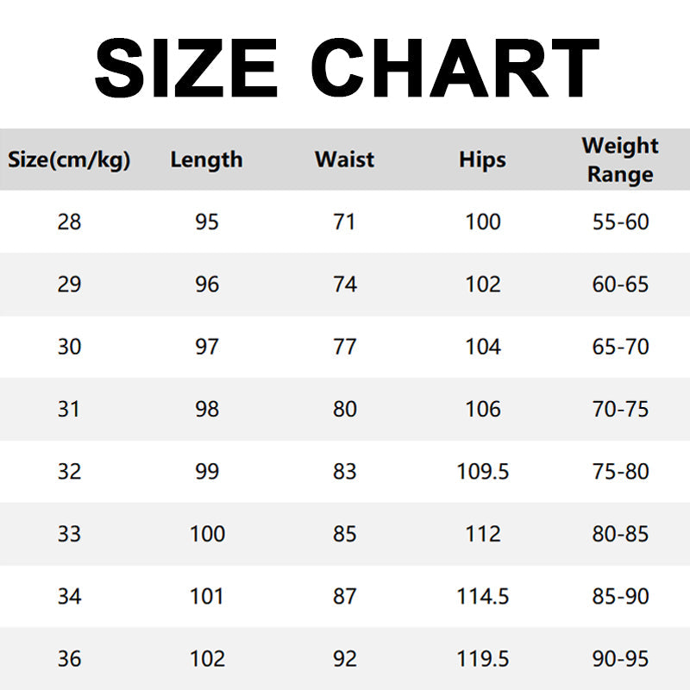This screenshot has width=690, height=690.
Task: Select the 114.5 hips value
Action: pos(482,596)
